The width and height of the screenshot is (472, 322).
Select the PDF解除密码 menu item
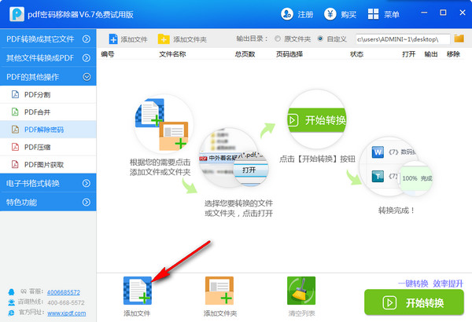click(x=48, y=130)
